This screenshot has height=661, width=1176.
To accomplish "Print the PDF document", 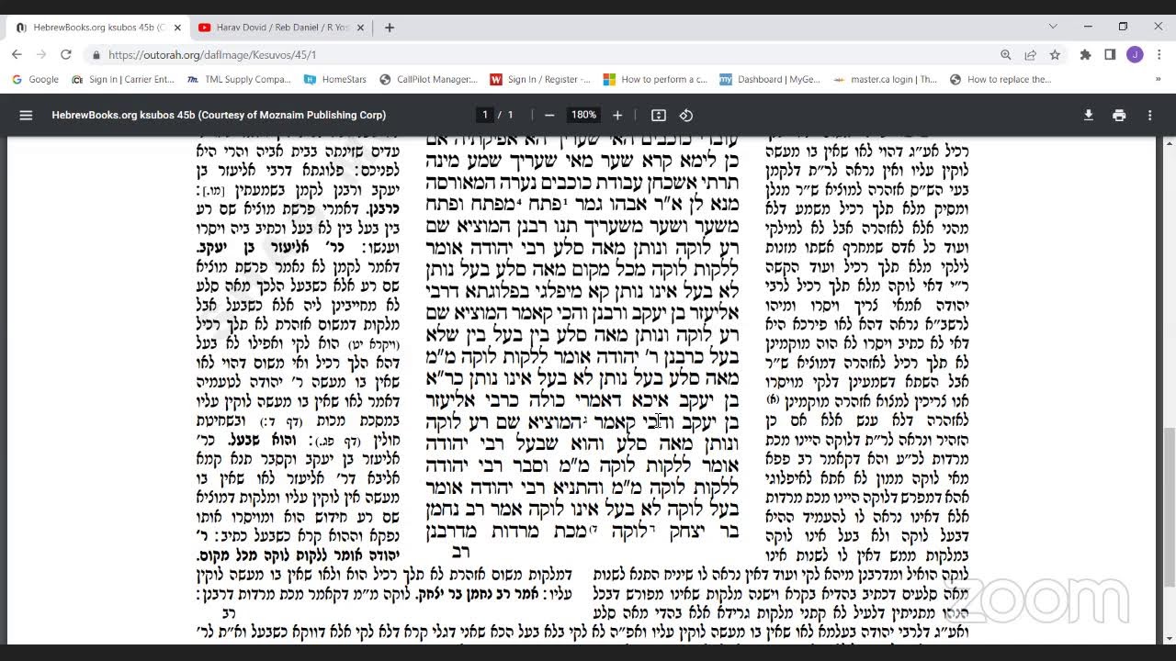I will [x=1119, y=115].
